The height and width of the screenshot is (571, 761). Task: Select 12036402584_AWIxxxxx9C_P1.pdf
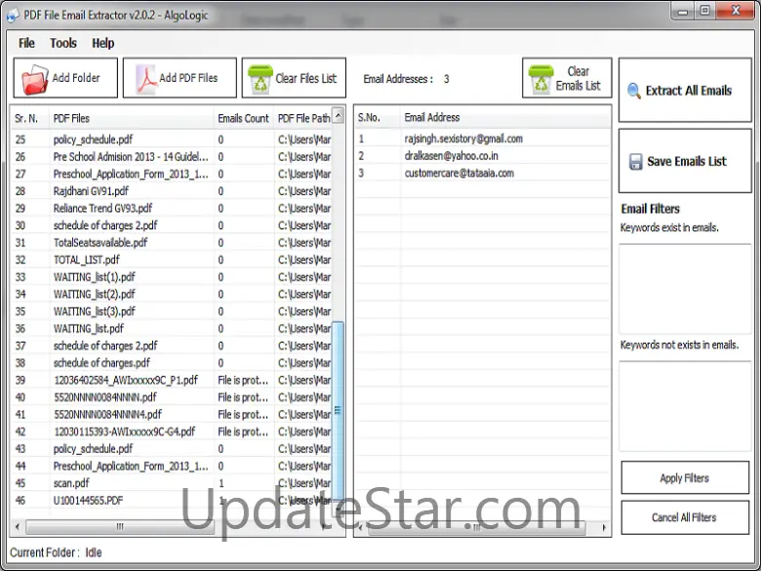[173, 381]
